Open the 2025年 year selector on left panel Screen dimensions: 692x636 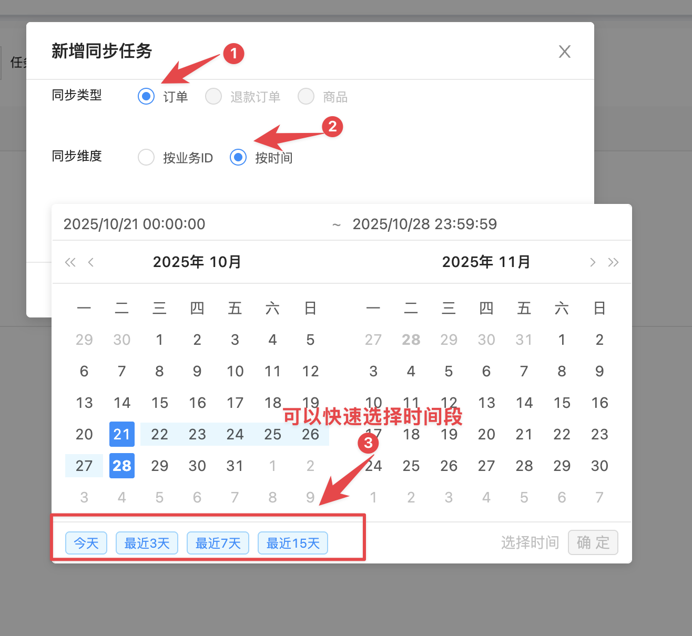point(178,262)
